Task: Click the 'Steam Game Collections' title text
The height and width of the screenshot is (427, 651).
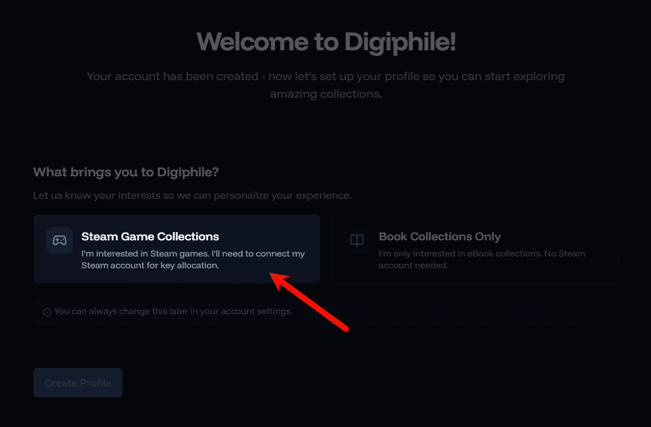Action: tap(150, 236)
